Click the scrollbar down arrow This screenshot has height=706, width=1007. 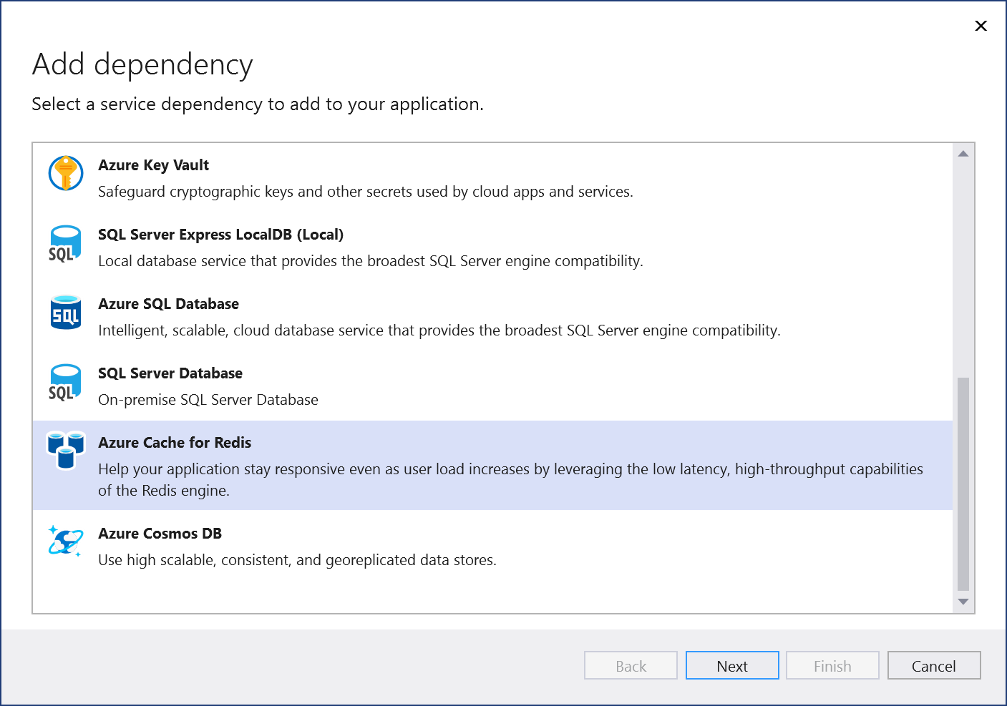point(963,603)
